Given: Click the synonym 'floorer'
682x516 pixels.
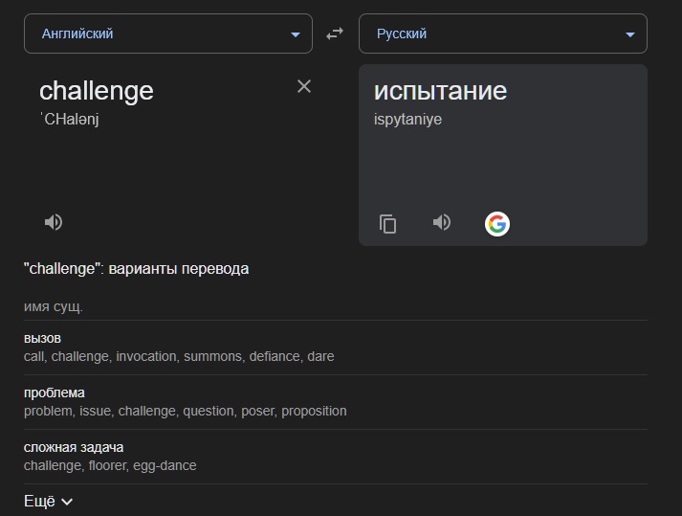Looking at the screenshot, I should 107,465.
